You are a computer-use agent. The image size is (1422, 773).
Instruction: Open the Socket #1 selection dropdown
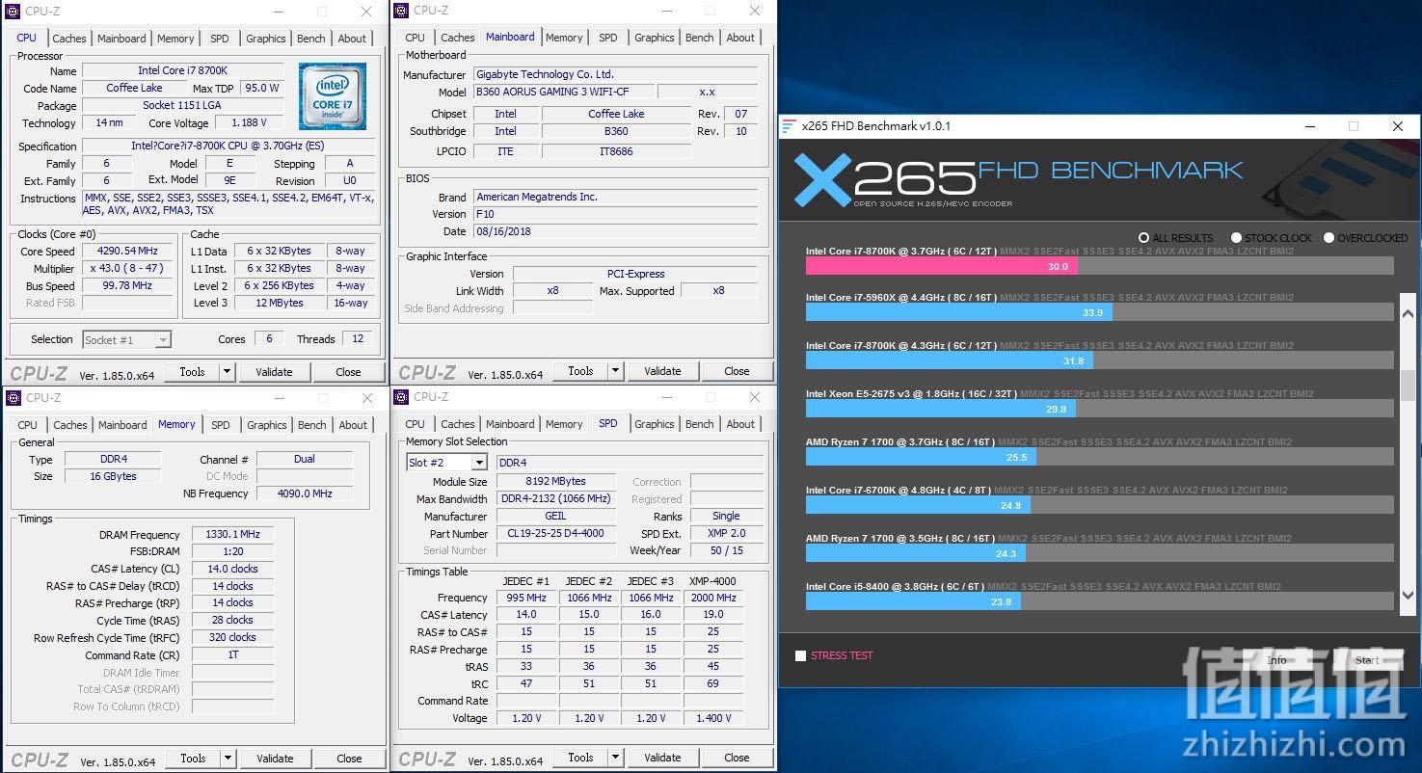click(163, 339)
